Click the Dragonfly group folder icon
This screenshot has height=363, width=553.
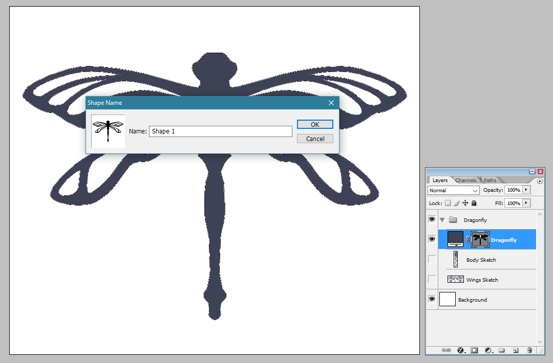[453, 220]
